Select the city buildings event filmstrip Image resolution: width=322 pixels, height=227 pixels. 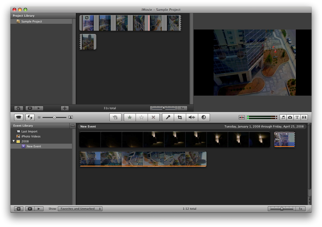[x=143, y=159]
